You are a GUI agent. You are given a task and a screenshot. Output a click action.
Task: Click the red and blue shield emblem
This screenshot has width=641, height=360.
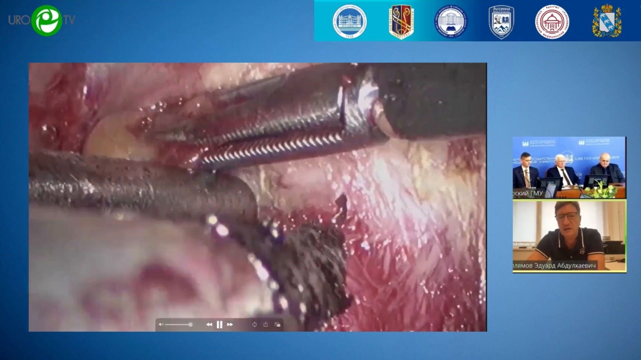[401, 21]
